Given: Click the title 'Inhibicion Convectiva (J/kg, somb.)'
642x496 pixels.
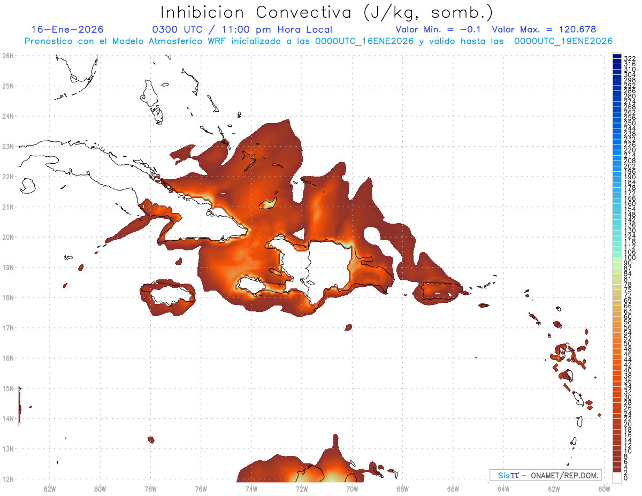Looking at the screenshot, I should point(327,12).
